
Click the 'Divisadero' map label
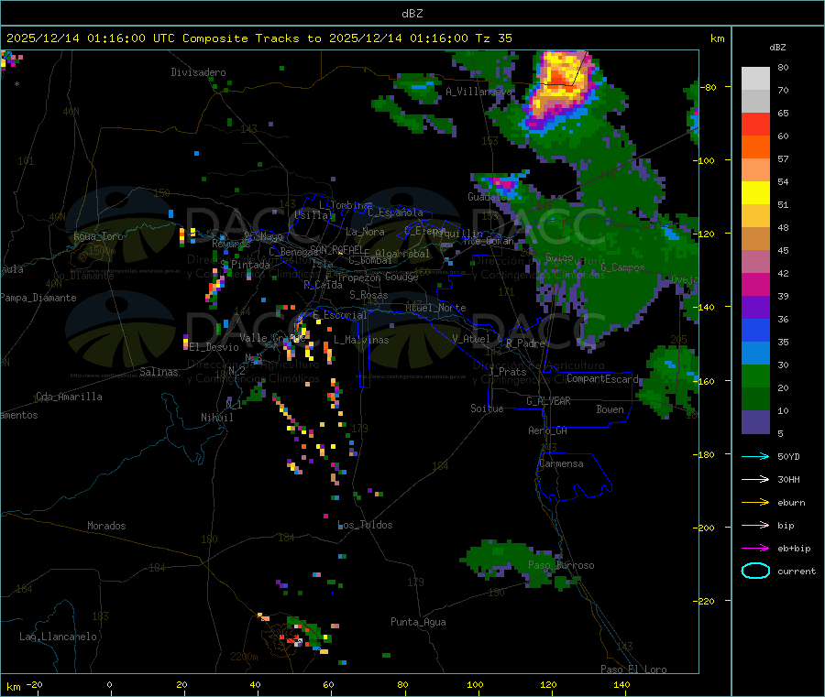198,72
